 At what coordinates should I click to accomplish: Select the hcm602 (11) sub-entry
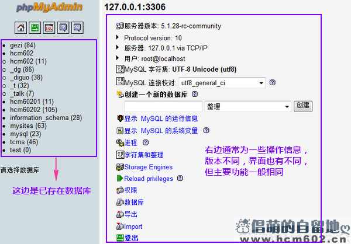(x=28, y=61)
